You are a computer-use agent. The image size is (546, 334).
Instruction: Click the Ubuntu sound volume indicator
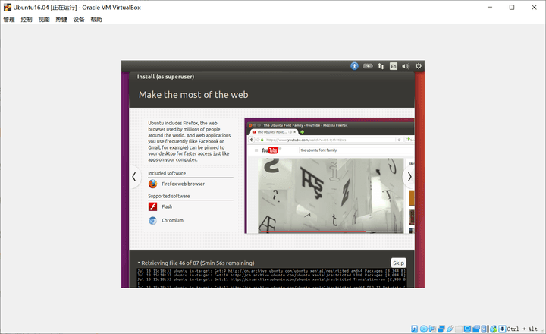tap(406, 66)
